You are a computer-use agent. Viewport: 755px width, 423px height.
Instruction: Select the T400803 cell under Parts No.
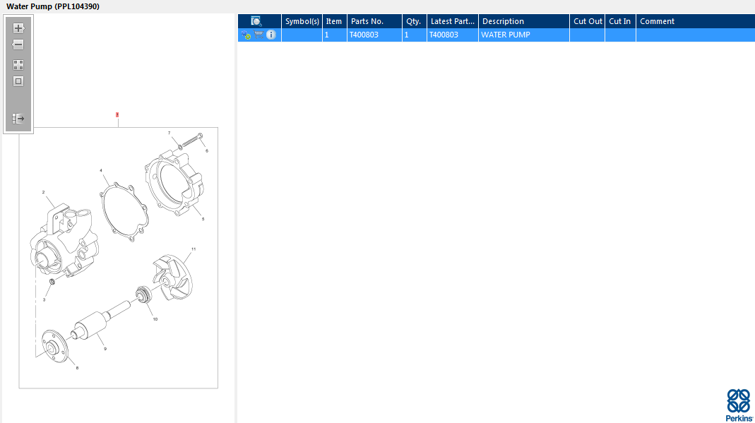click(374, 35)
